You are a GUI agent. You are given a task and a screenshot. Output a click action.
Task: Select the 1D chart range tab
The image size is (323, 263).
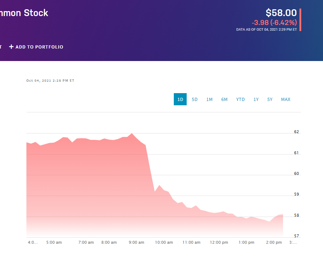[180, 99]
